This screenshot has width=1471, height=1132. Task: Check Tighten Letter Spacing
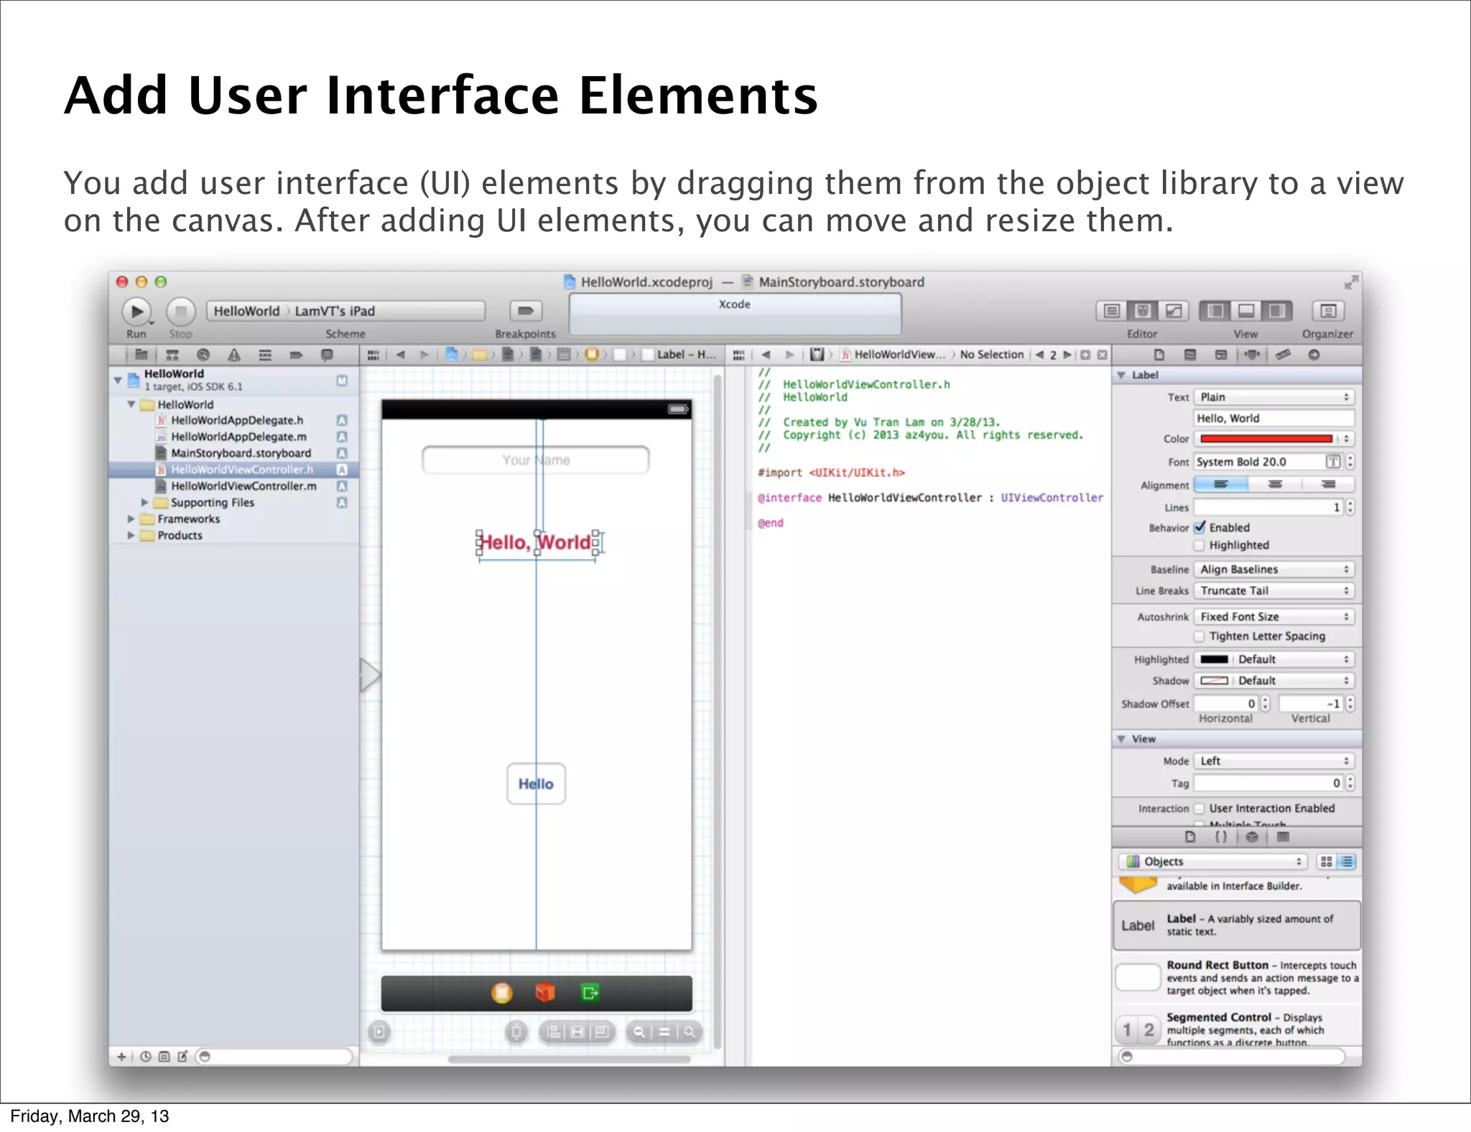1199,636
